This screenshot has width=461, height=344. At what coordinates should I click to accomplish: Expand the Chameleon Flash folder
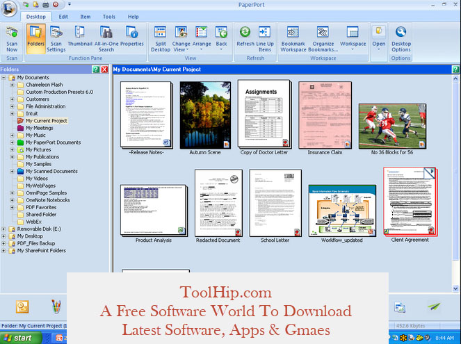coord(12,85)
